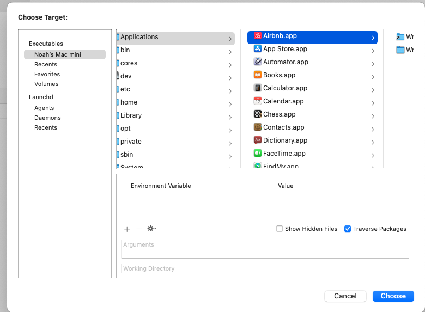
Task: Select Daemons under the Launchd section
Action: [x=47, y=118]
